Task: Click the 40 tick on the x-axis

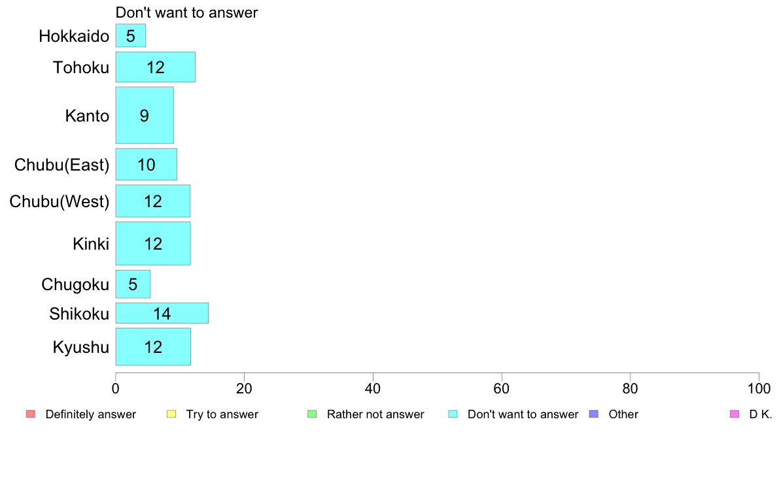Action: [373, 389]
